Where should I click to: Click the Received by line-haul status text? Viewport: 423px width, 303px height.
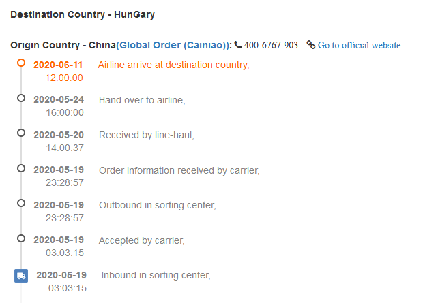click(147, 135)
